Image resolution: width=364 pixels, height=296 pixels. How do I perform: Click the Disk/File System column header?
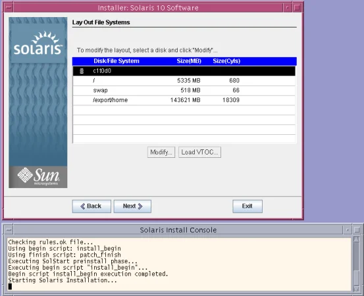(117, 61)
